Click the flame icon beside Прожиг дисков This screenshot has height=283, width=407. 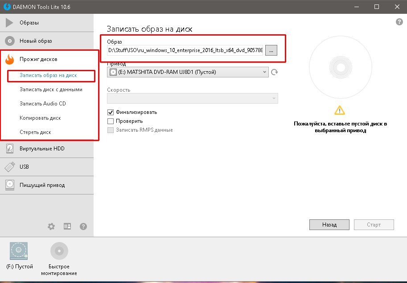(10, 59)
